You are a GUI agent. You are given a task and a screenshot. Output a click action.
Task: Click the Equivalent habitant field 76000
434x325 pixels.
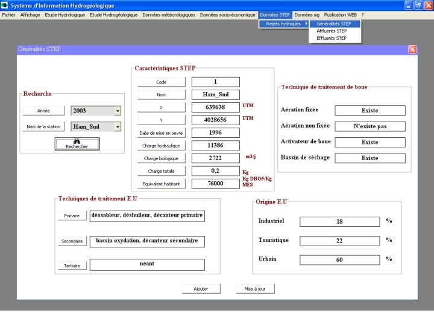(x=216, y=184)
